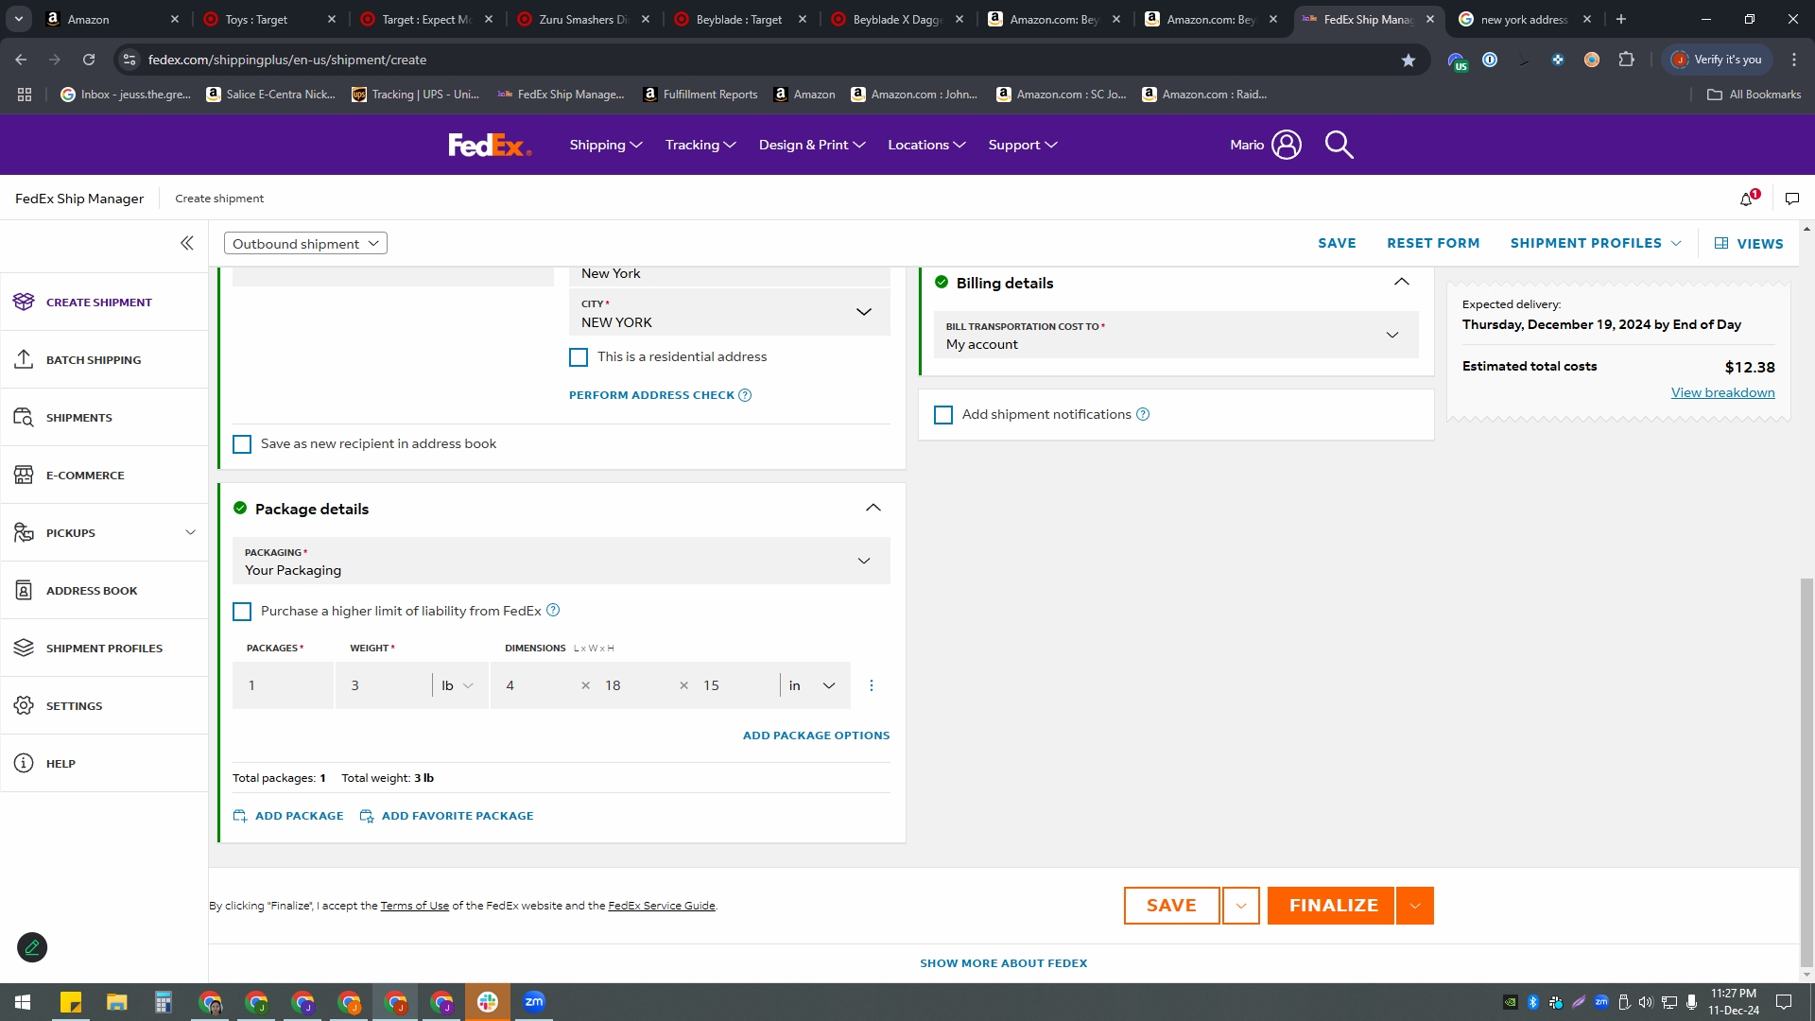Click the Packages count field showing 1
This screenshot has height=1021, width=1815.
(x=283, y=685)
